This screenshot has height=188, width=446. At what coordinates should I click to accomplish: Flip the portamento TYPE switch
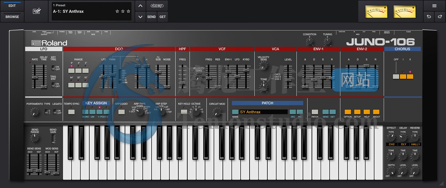46,112
